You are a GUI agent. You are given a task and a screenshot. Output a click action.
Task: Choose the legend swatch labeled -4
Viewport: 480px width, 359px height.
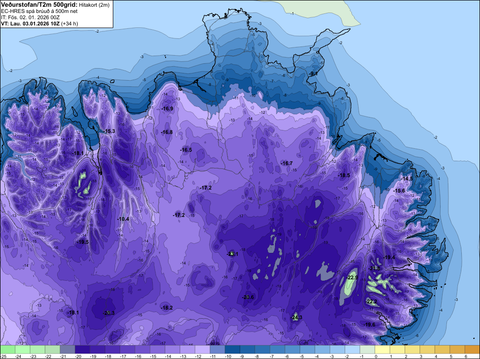[x=323, y=349]
